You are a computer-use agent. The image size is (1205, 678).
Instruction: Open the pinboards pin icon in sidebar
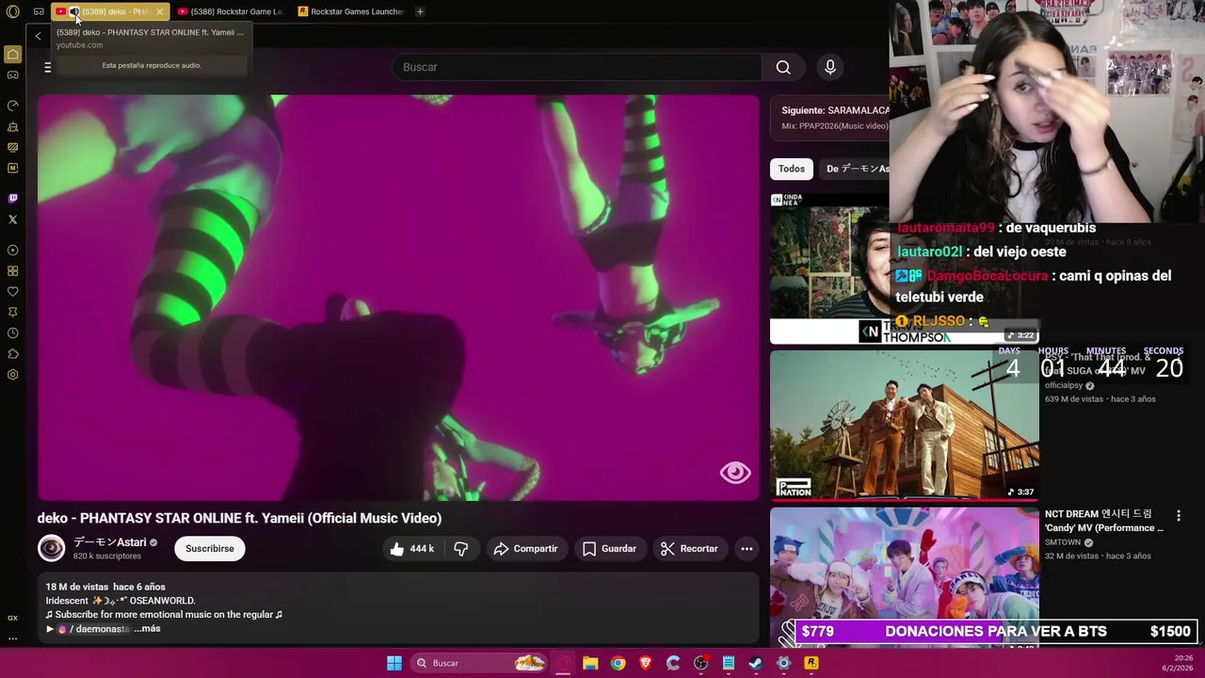tap(12, 312)
